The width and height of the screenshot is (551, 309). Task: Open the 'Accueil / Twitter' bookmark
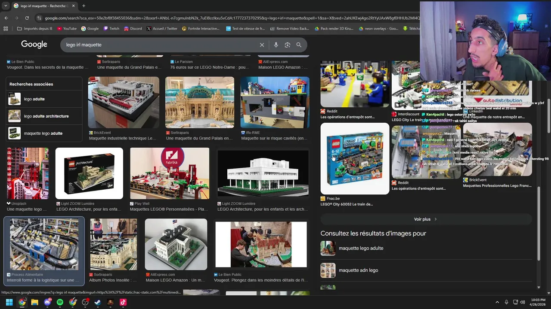click(162, 29)
